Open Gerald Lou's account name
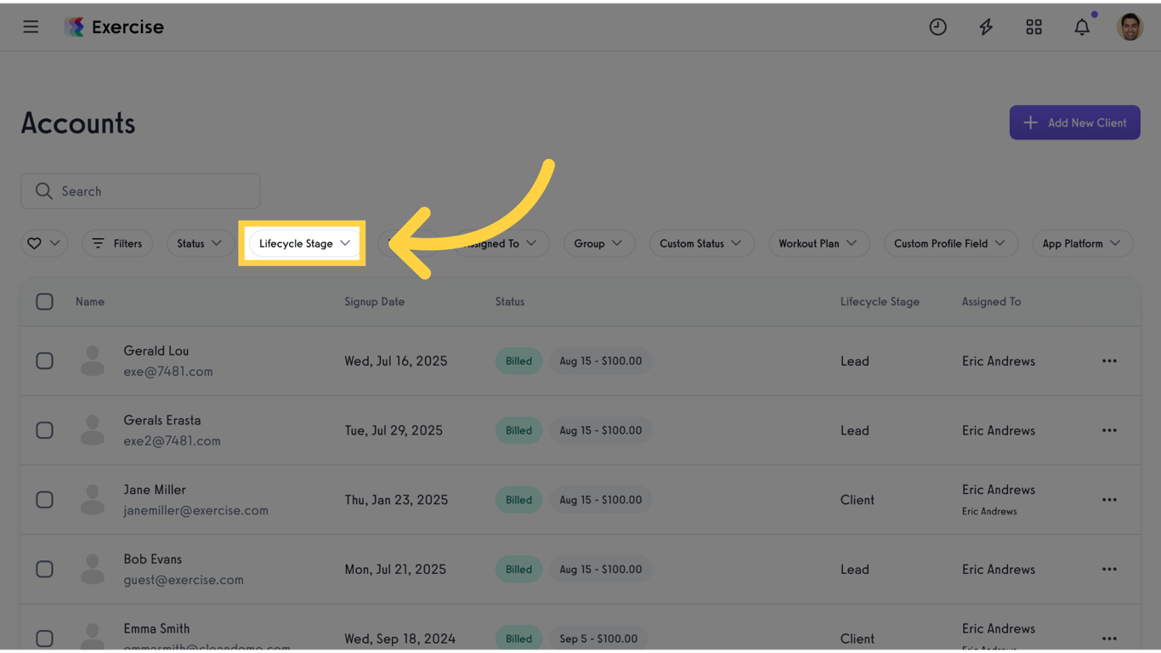This screenshot has height=653, width=1161. click(156, 351)
